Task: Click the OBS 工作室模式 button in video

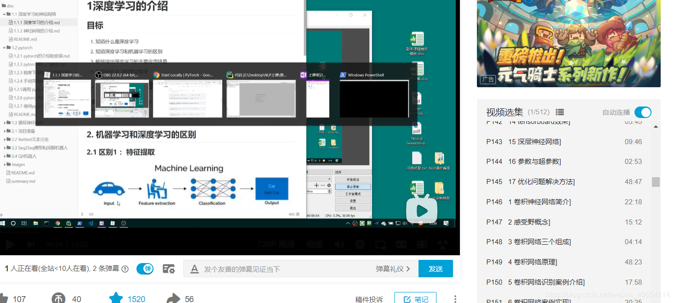Action: pyautogui.click(x=352, y=194)
